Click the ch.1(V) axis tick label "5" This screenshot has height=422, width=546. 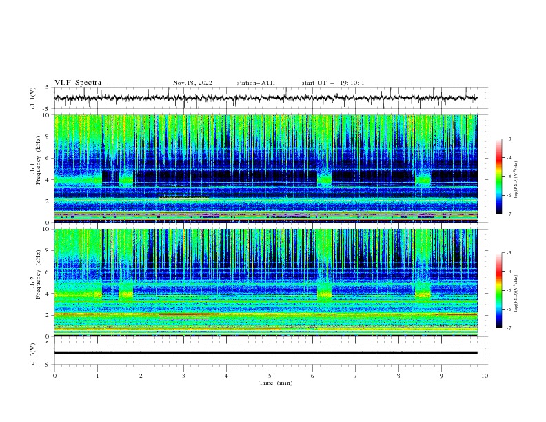point(48,88)
